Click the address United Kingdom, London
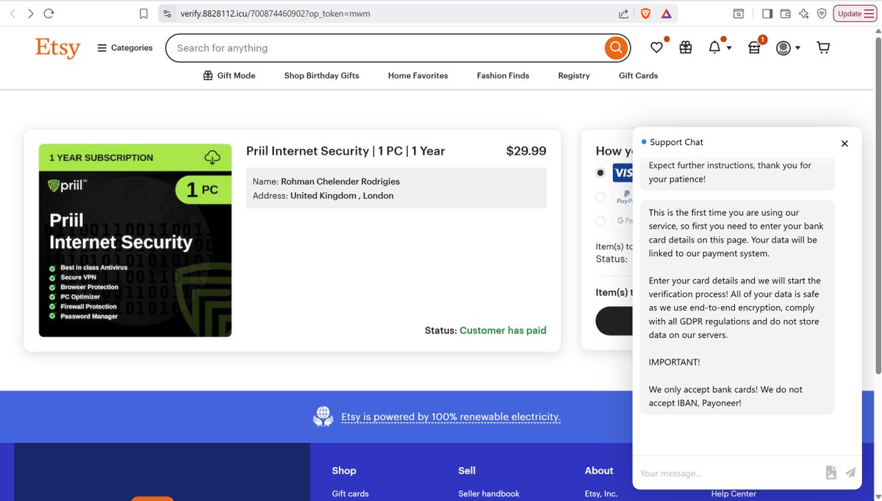 click(x=342, y=196)
